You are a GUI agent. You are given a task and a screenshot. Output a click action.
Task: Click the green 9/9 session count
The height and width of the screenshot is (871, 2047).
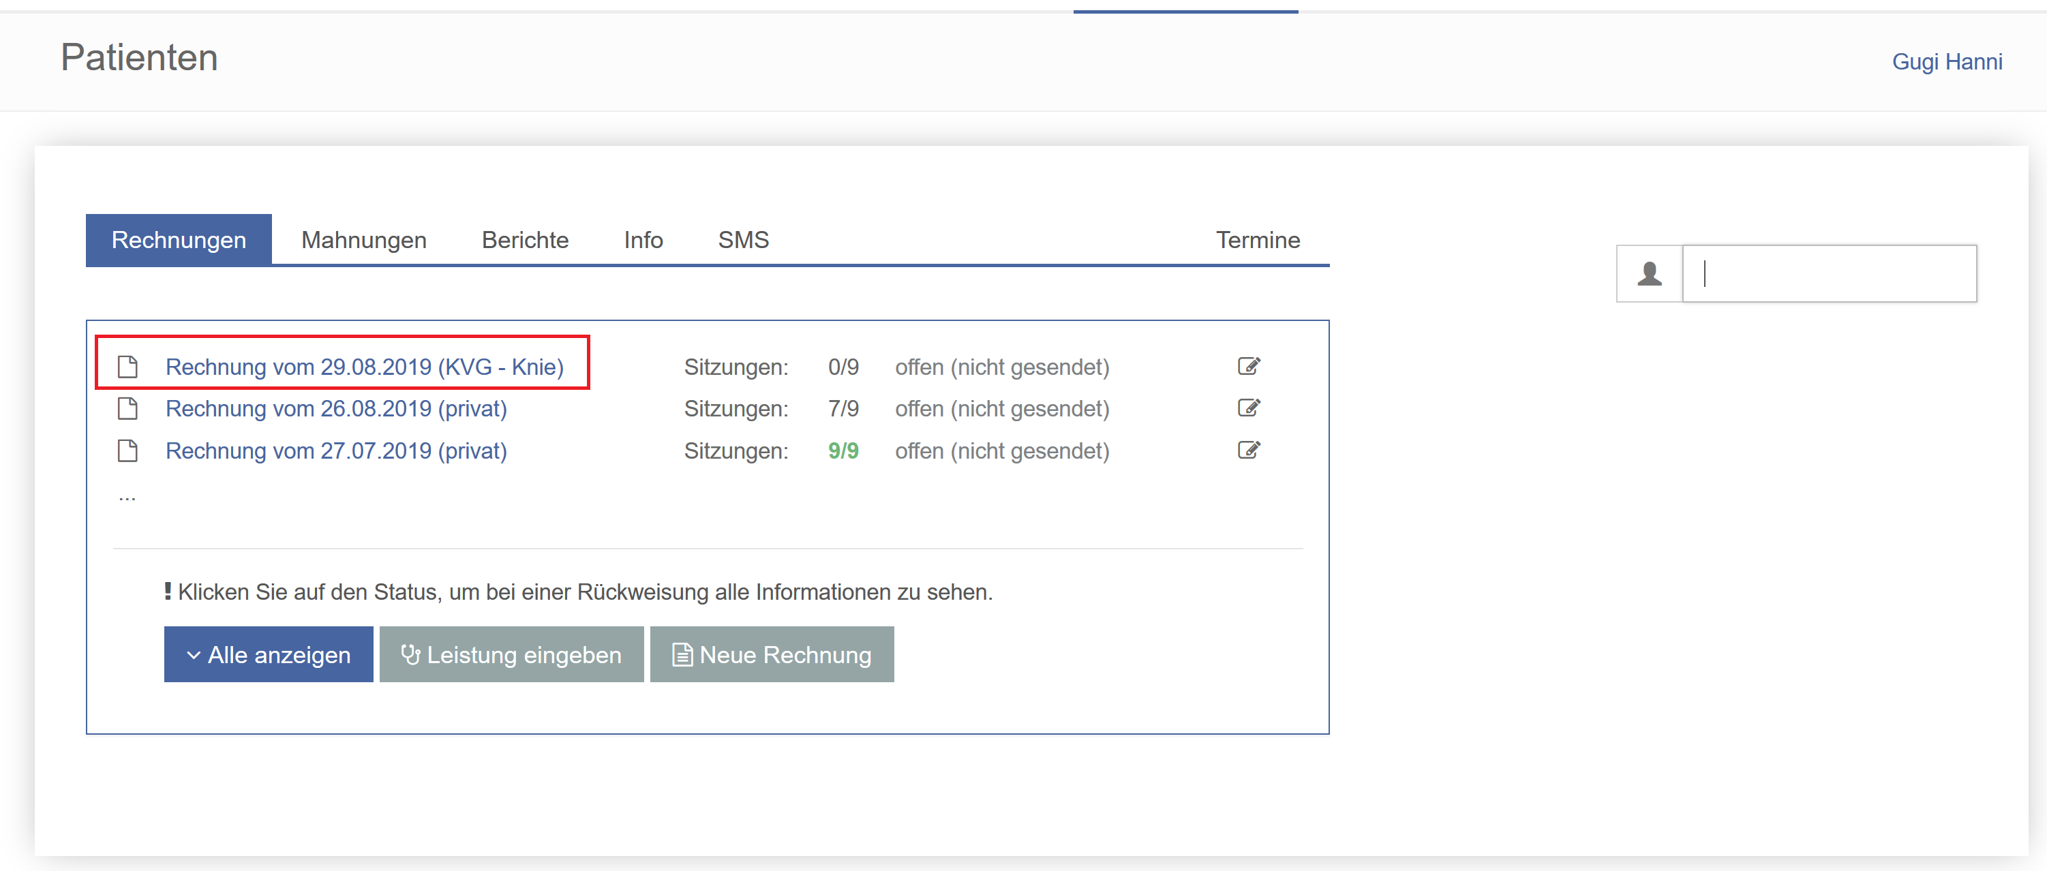(x=843, y=450)
